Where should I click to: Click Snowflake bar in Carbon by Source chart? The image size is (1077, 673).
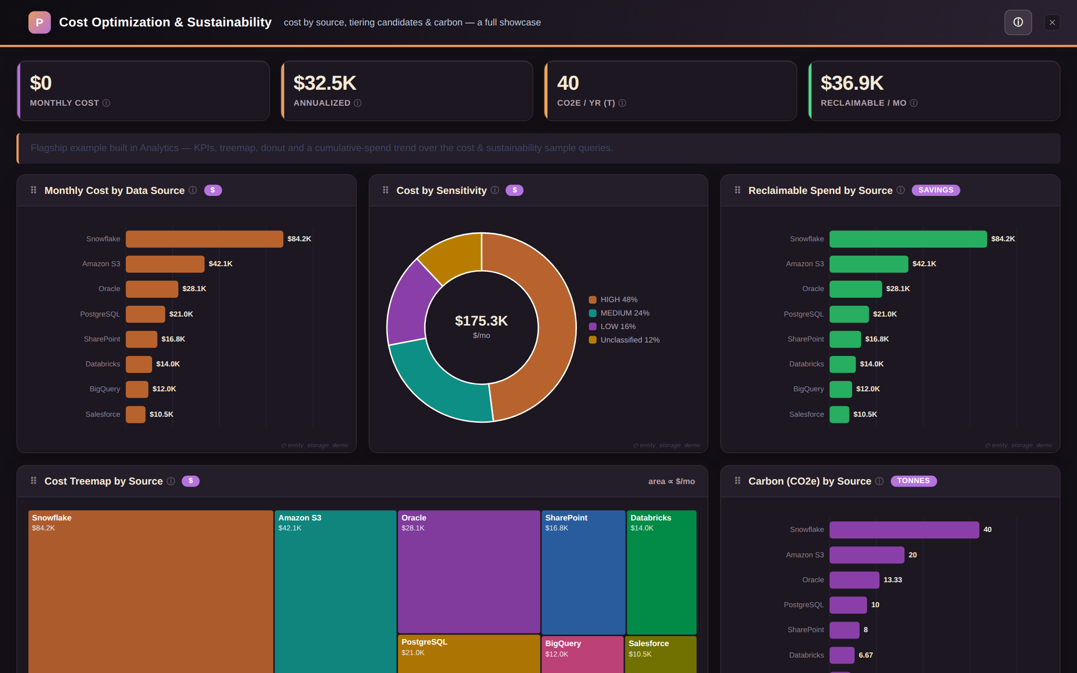coord(904,529)
